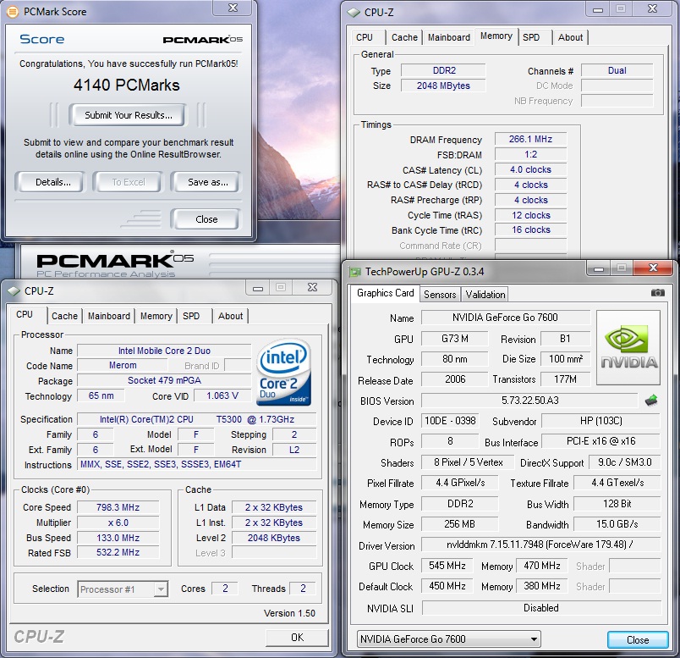Close the PCMark Score window via title X
Screen dimensions: 680x658
[x=233, y=8]
